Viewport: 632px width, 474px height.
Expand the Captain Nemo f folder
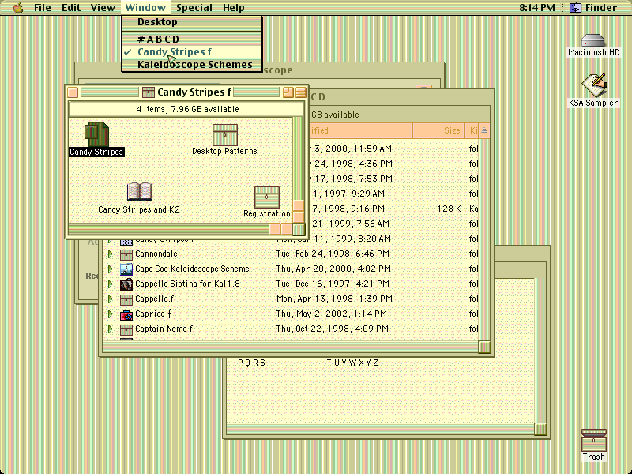110,329
